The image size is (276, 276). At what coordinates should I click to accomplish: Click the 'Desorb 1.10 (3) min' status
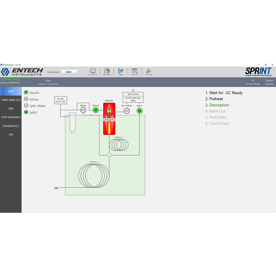[48, 84]
